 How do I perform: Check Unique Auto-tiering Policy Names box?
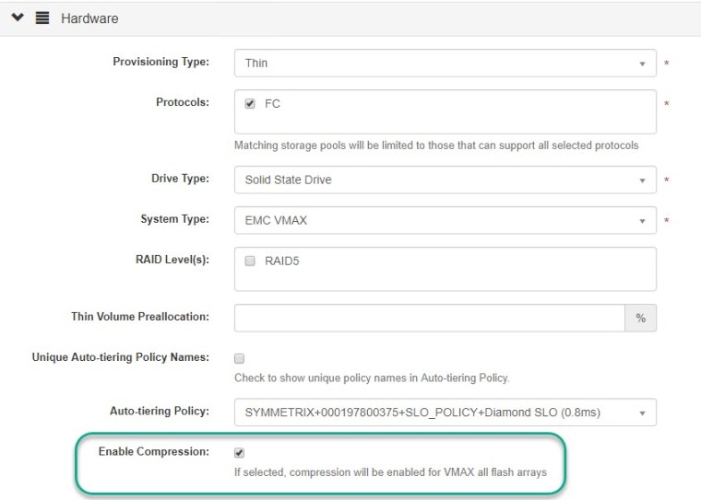click(x=240, y=358)
